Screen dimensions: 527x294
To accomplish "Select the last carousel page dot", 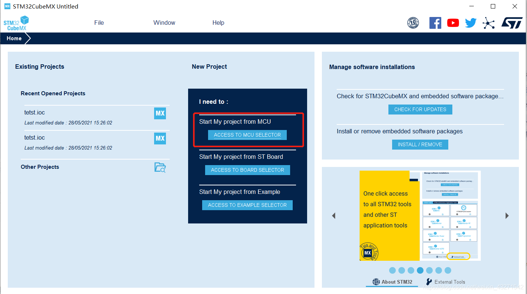I will click(x=448, y=270).
